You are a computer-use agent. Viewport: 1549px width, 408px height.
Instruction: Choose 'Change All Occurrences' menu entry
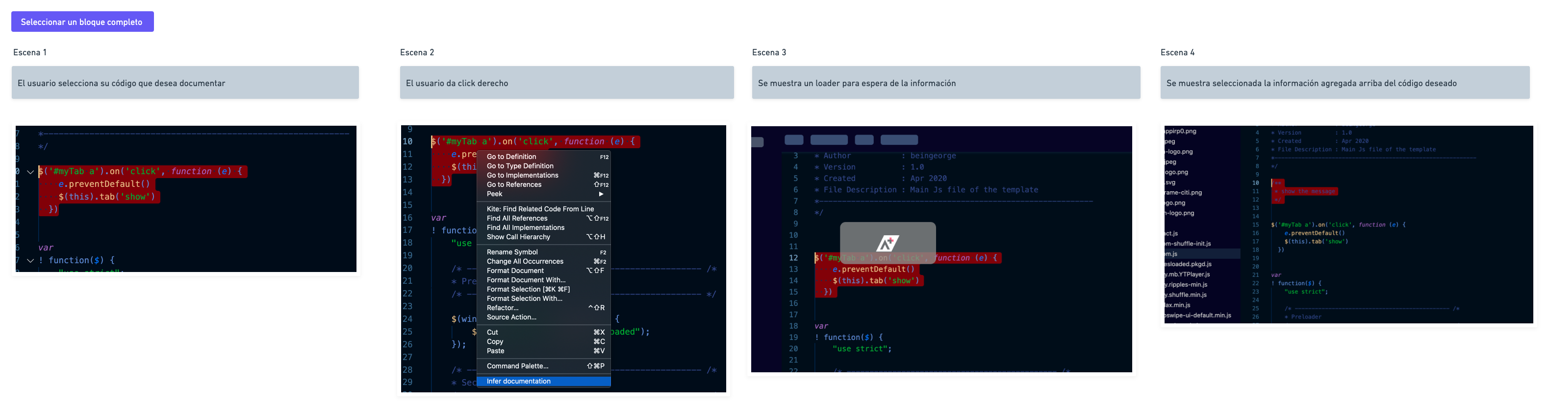pos(544,262)
